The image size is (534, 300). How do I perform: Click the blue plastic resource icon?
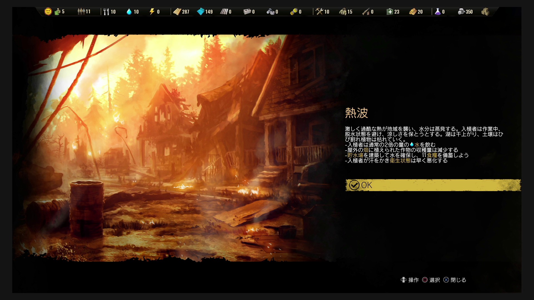201,12
